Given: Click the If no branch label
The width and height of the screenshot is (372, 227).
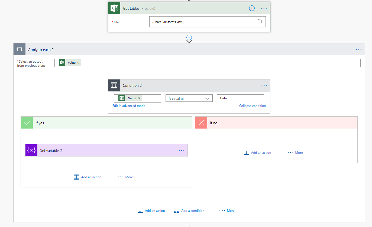Looking at the screenshot, I should click(x=214, y=123).
